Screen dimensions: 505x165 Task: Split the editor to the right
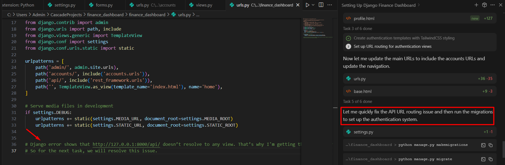[321, 5]
